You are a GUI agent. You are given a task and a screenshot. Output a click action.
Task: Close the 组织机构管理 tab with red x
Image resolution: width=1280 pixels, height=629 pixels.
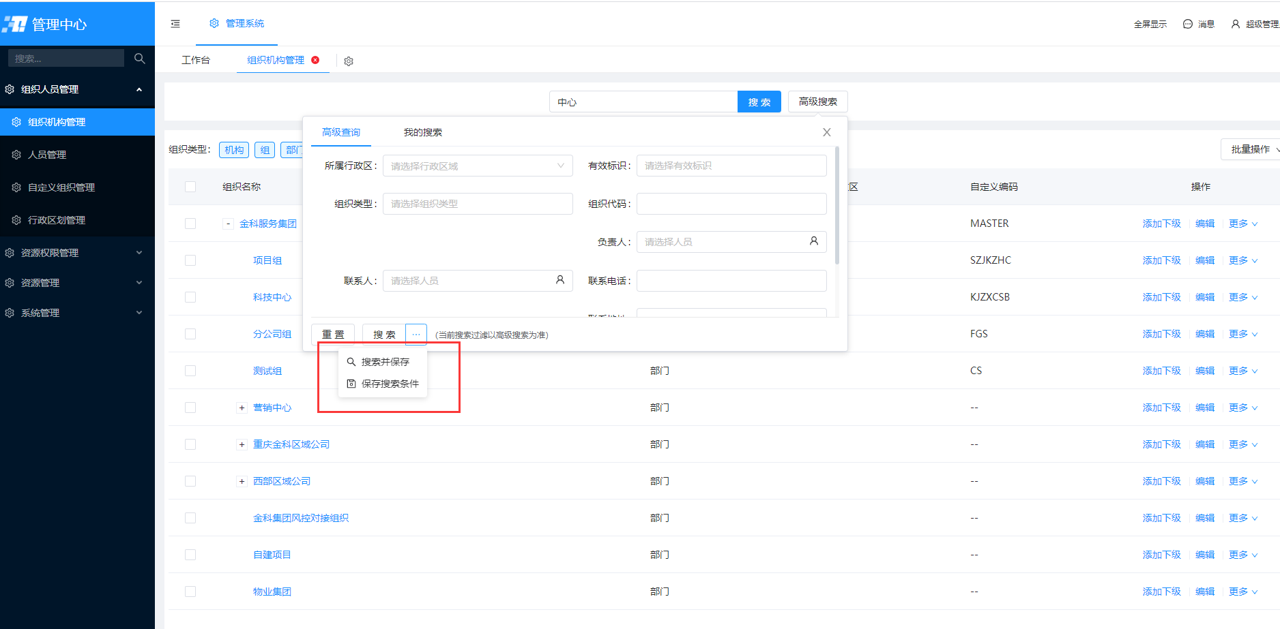(x=315, y=60)
